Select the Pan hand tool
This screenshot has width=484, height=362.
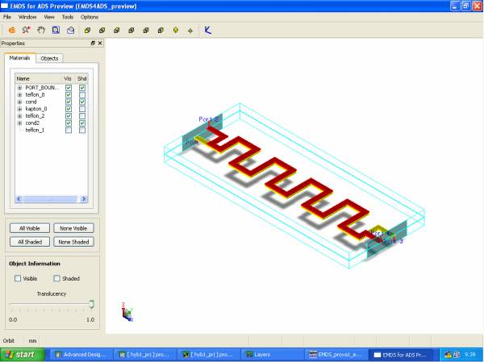(x=41, y=30)
